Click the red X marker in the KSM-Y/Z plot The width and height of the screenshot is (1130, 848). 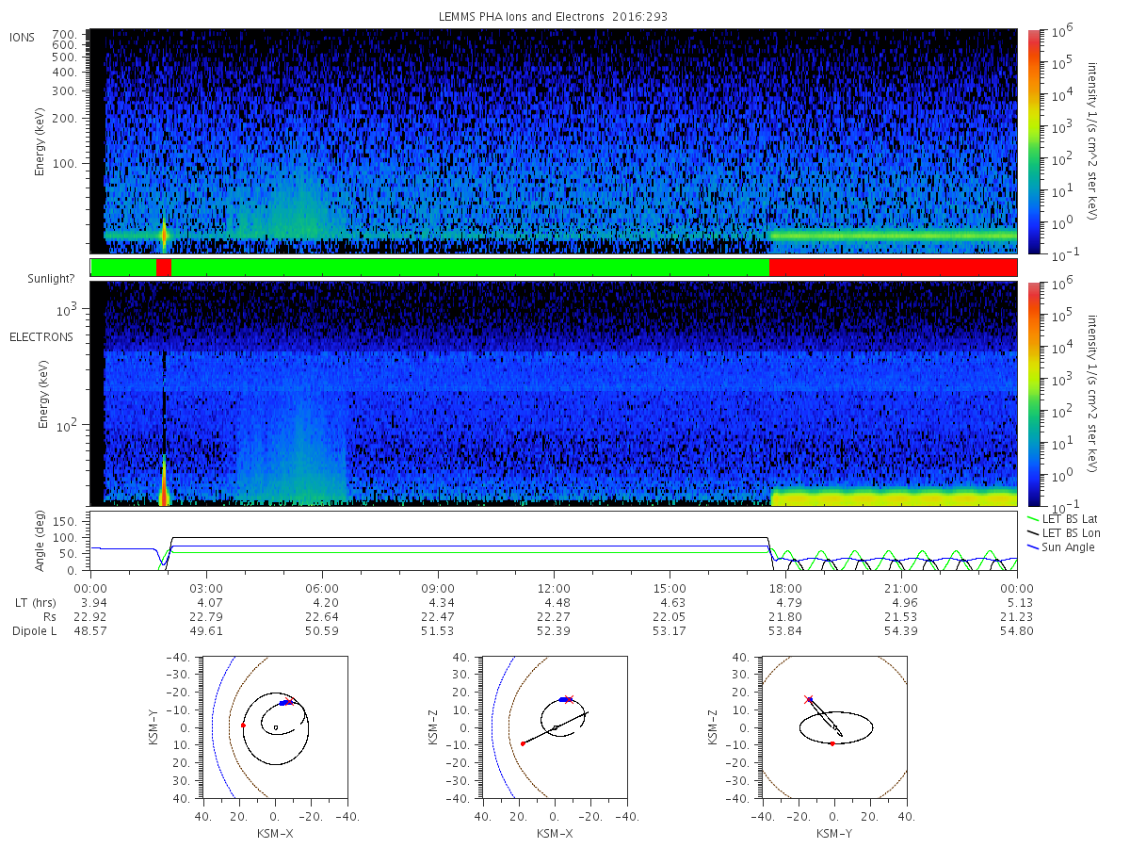(x=808, y=699)
